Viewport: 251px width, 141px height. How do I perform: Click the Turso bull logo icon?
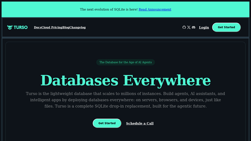click(10, 28)
